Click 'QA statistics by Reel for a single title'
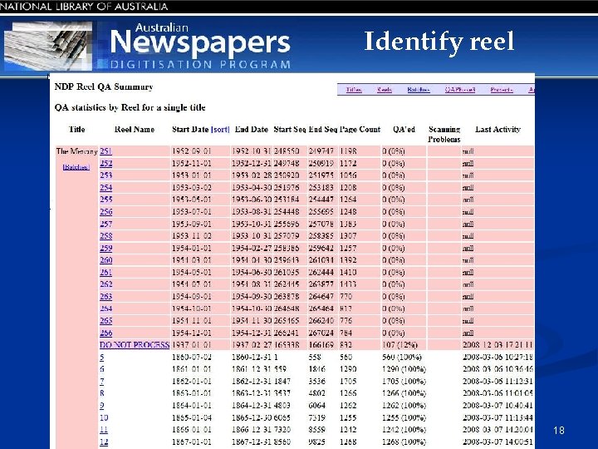Viewport: 598px width, 449px height. coord(130,107)
